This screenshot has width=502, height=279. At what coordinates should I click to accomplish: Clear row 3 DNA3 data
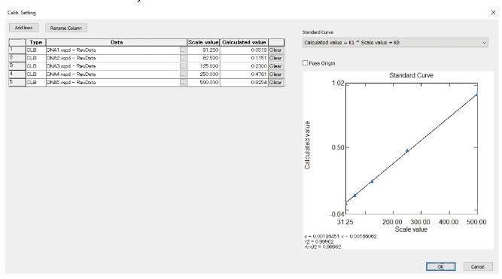(x=275, y=66)
